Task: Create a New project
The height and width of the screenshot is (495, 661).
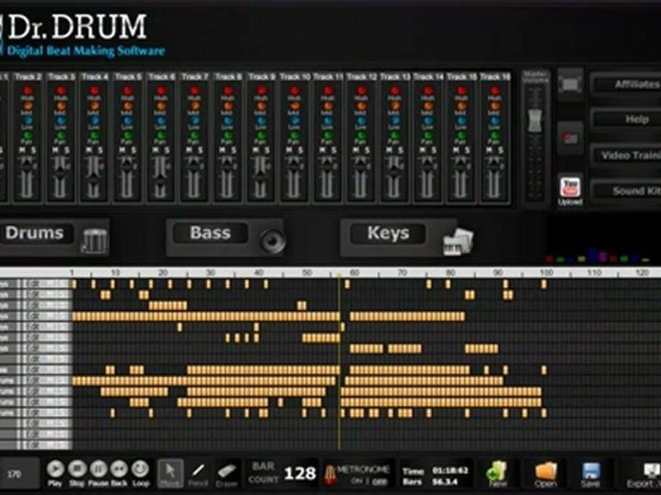Action: [497, 474]
